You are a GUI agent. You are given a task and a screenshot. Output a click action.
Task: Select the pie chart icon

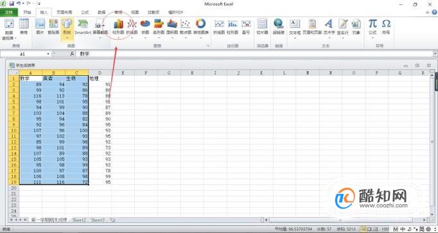click(x=145, y=27)
